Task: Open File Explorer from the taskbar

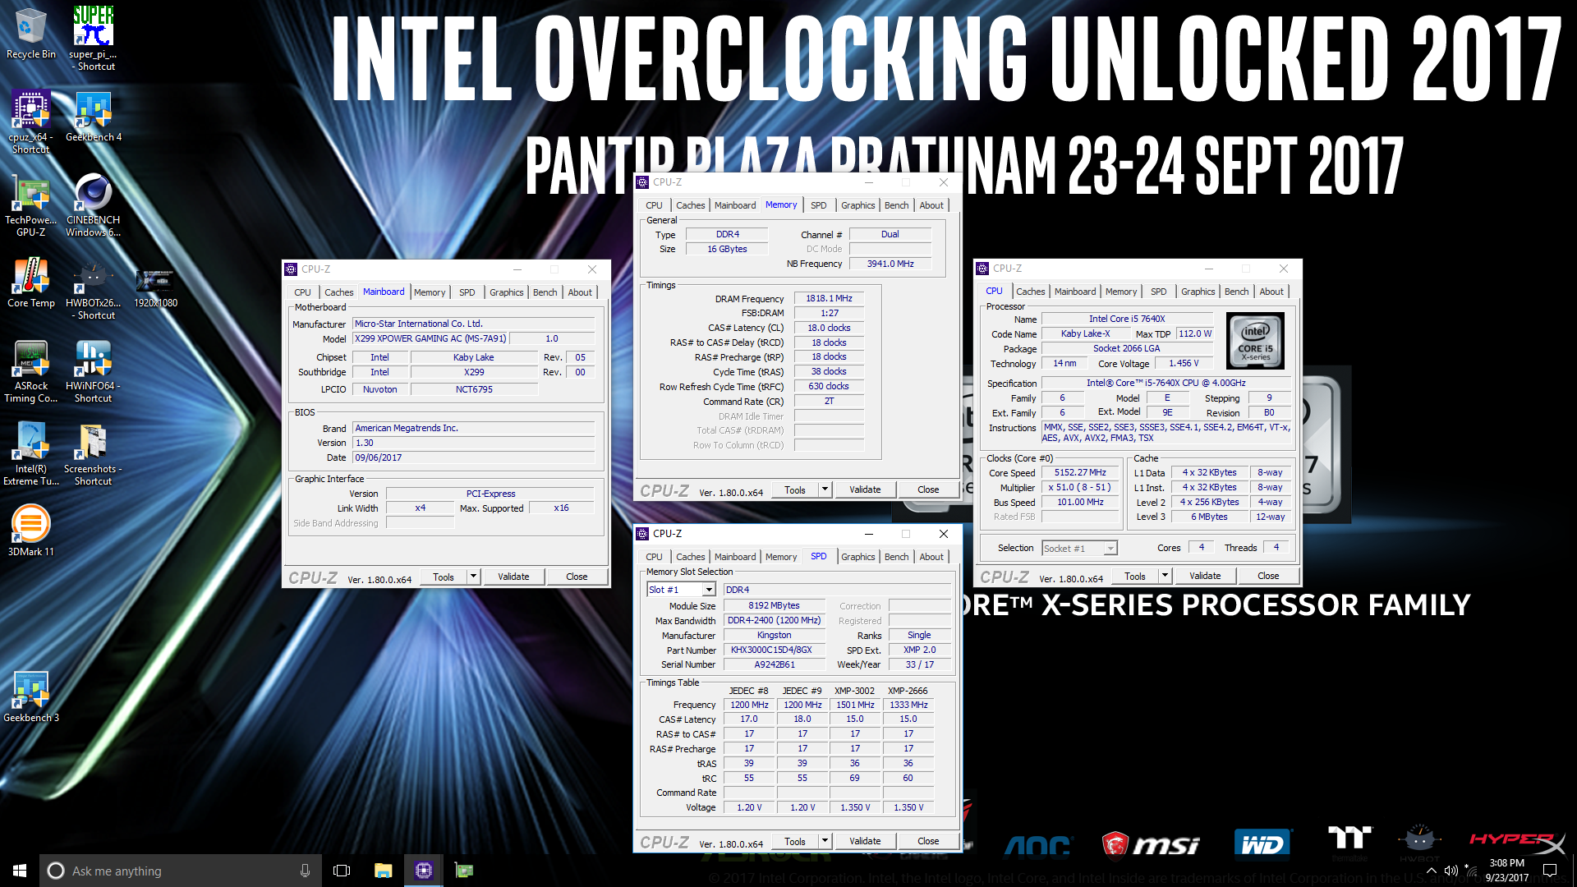Action: [x=383, y=871]
